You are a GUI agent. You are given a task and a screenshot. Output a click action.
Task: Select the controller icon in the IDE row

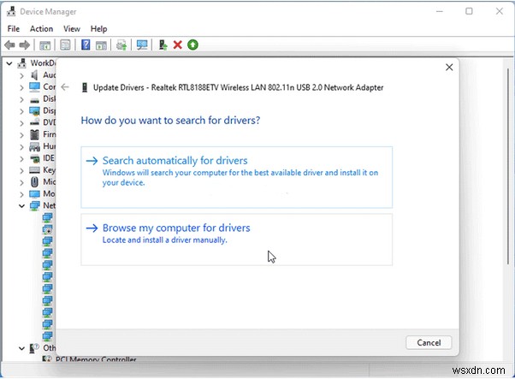[x=35, y=158]
